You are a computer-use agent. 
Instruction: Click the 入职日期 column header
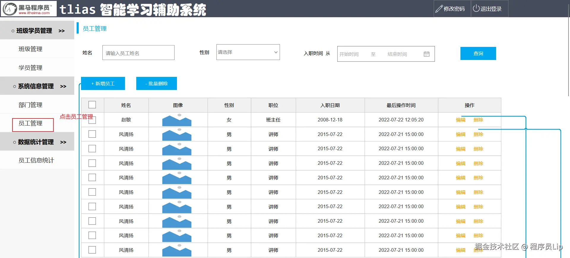pos(330,105)
